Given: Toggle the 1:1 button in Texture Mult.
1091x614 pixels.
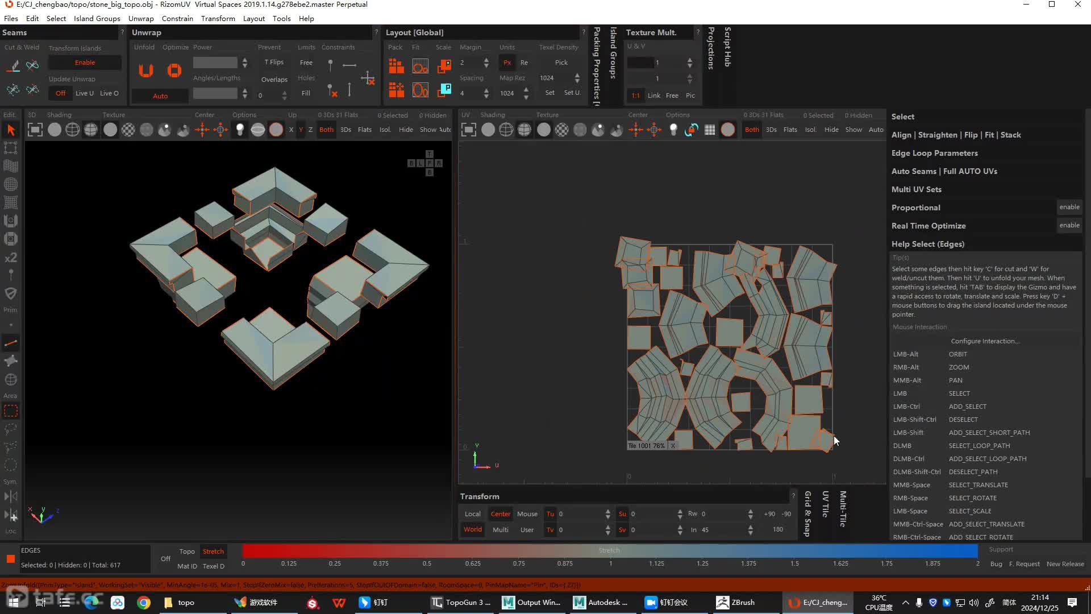Looking at the screenshot, I should pos(635,96).
